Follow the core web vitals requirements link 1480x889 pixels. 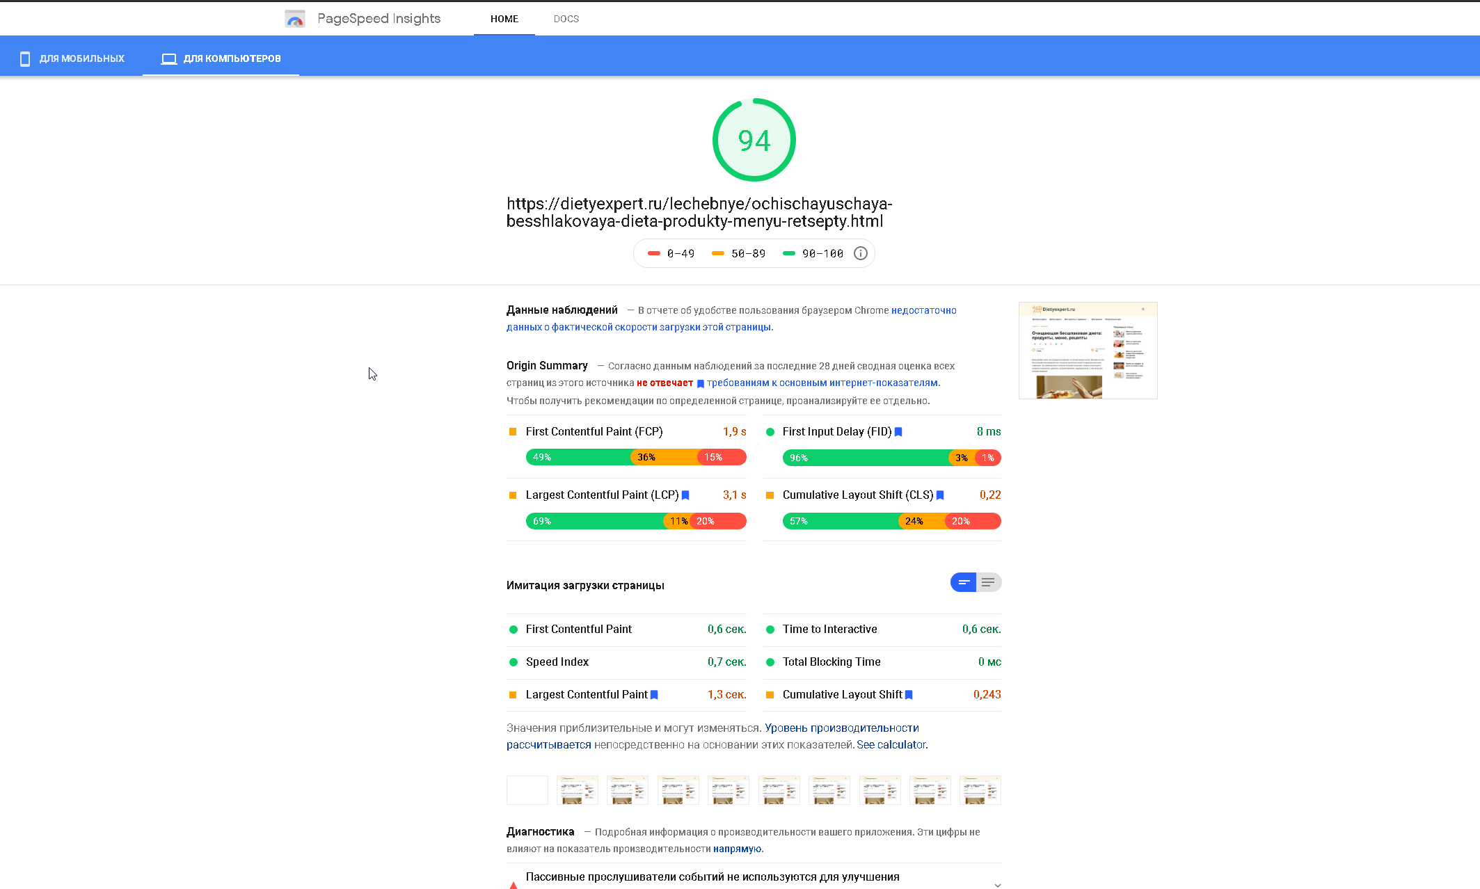[x=822, y=383]
